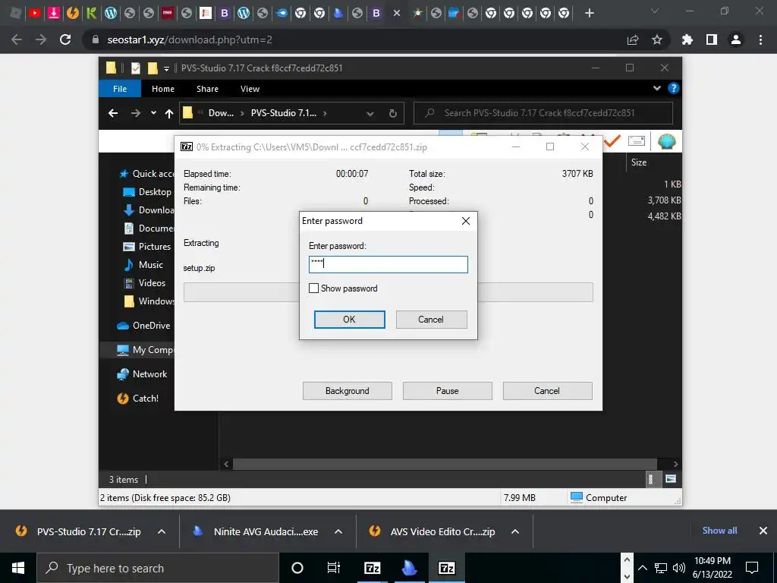Screen dimensions: 777x583
Task: Cancel the 7-Zip extraction
Action: (547, 391)
